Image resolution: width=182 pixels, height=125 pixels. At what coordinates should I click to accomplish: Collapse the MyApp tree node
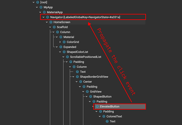coord(37,7)
